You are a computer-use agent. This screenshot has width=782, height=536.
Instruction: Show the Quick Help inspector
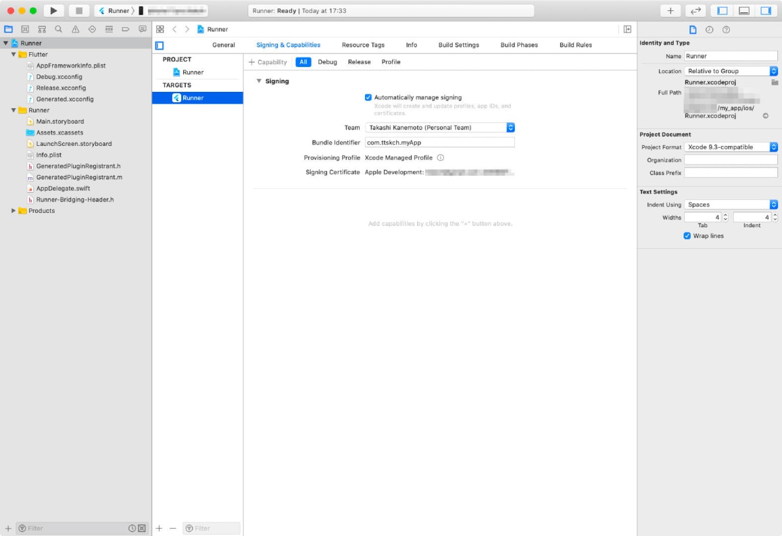pos(727,30)
